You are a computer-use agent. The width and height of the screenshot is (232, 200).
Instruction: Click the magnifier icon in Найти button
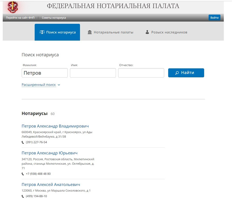click(x=177, y=73)
